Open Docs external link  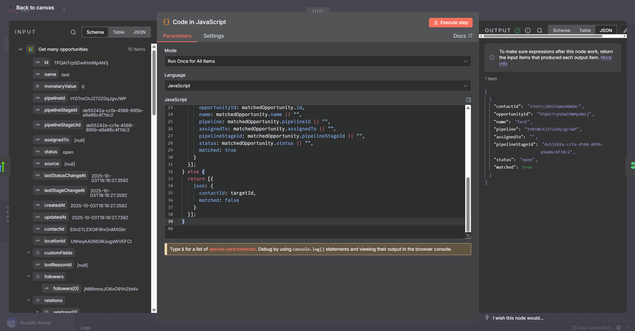pos(463,36)
